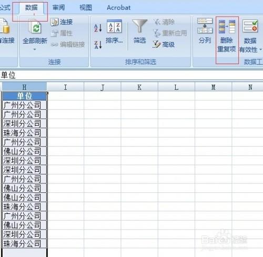This screenshot has width=263, height=257.
Task: Expand the 全部刷新 dropdown arrow
Action: click(35, 49)
